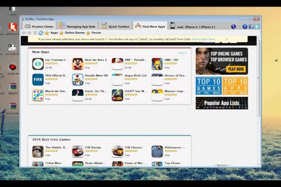The height and width of the screenshot is (187, 281).
Task: Click the Ear Training app icon
Action: 38,64
